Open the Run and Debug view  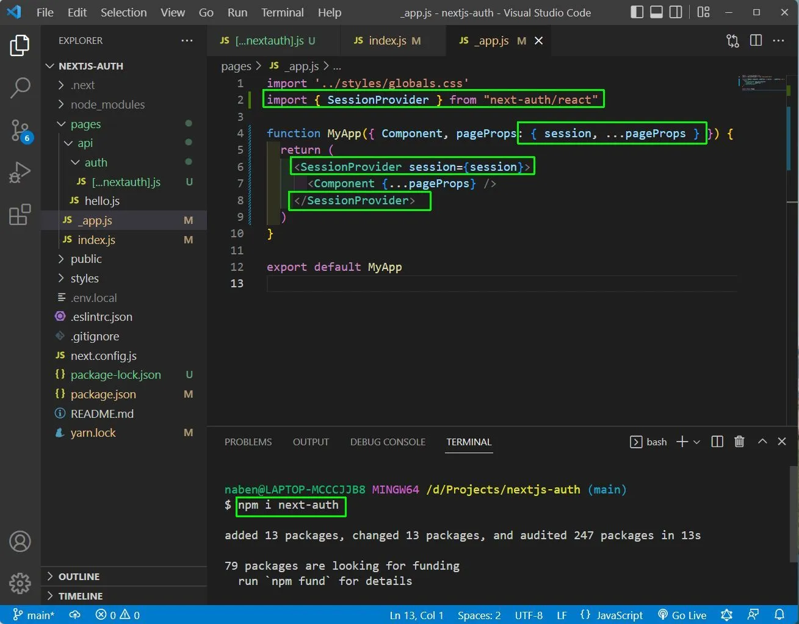[20, 173]
